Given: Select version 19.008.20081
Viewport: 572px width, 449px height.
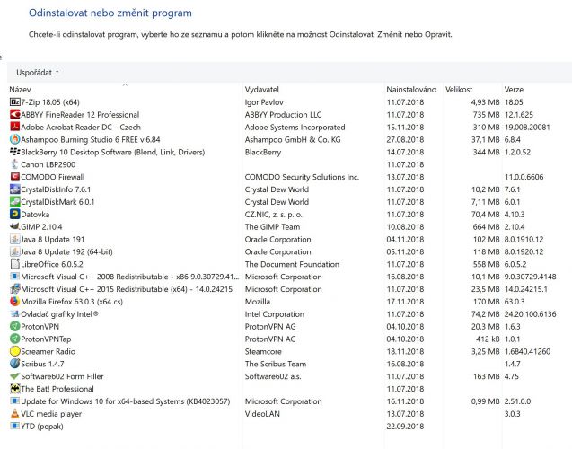Looking at the screenshot, I should pos(527,127).
